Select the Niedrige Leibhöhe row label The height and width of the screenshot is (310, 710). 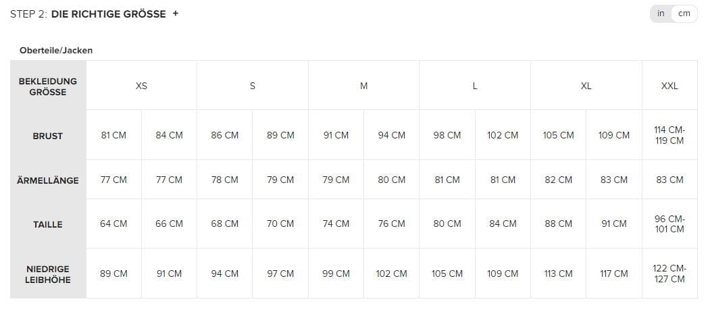pos(48,274)
